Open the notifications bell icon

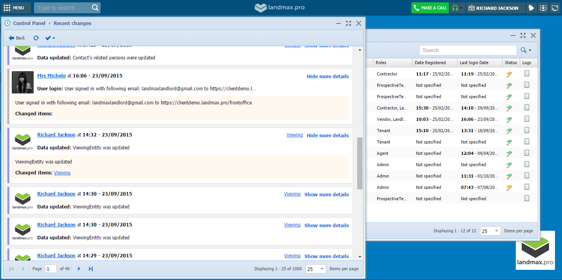[531, 8]
